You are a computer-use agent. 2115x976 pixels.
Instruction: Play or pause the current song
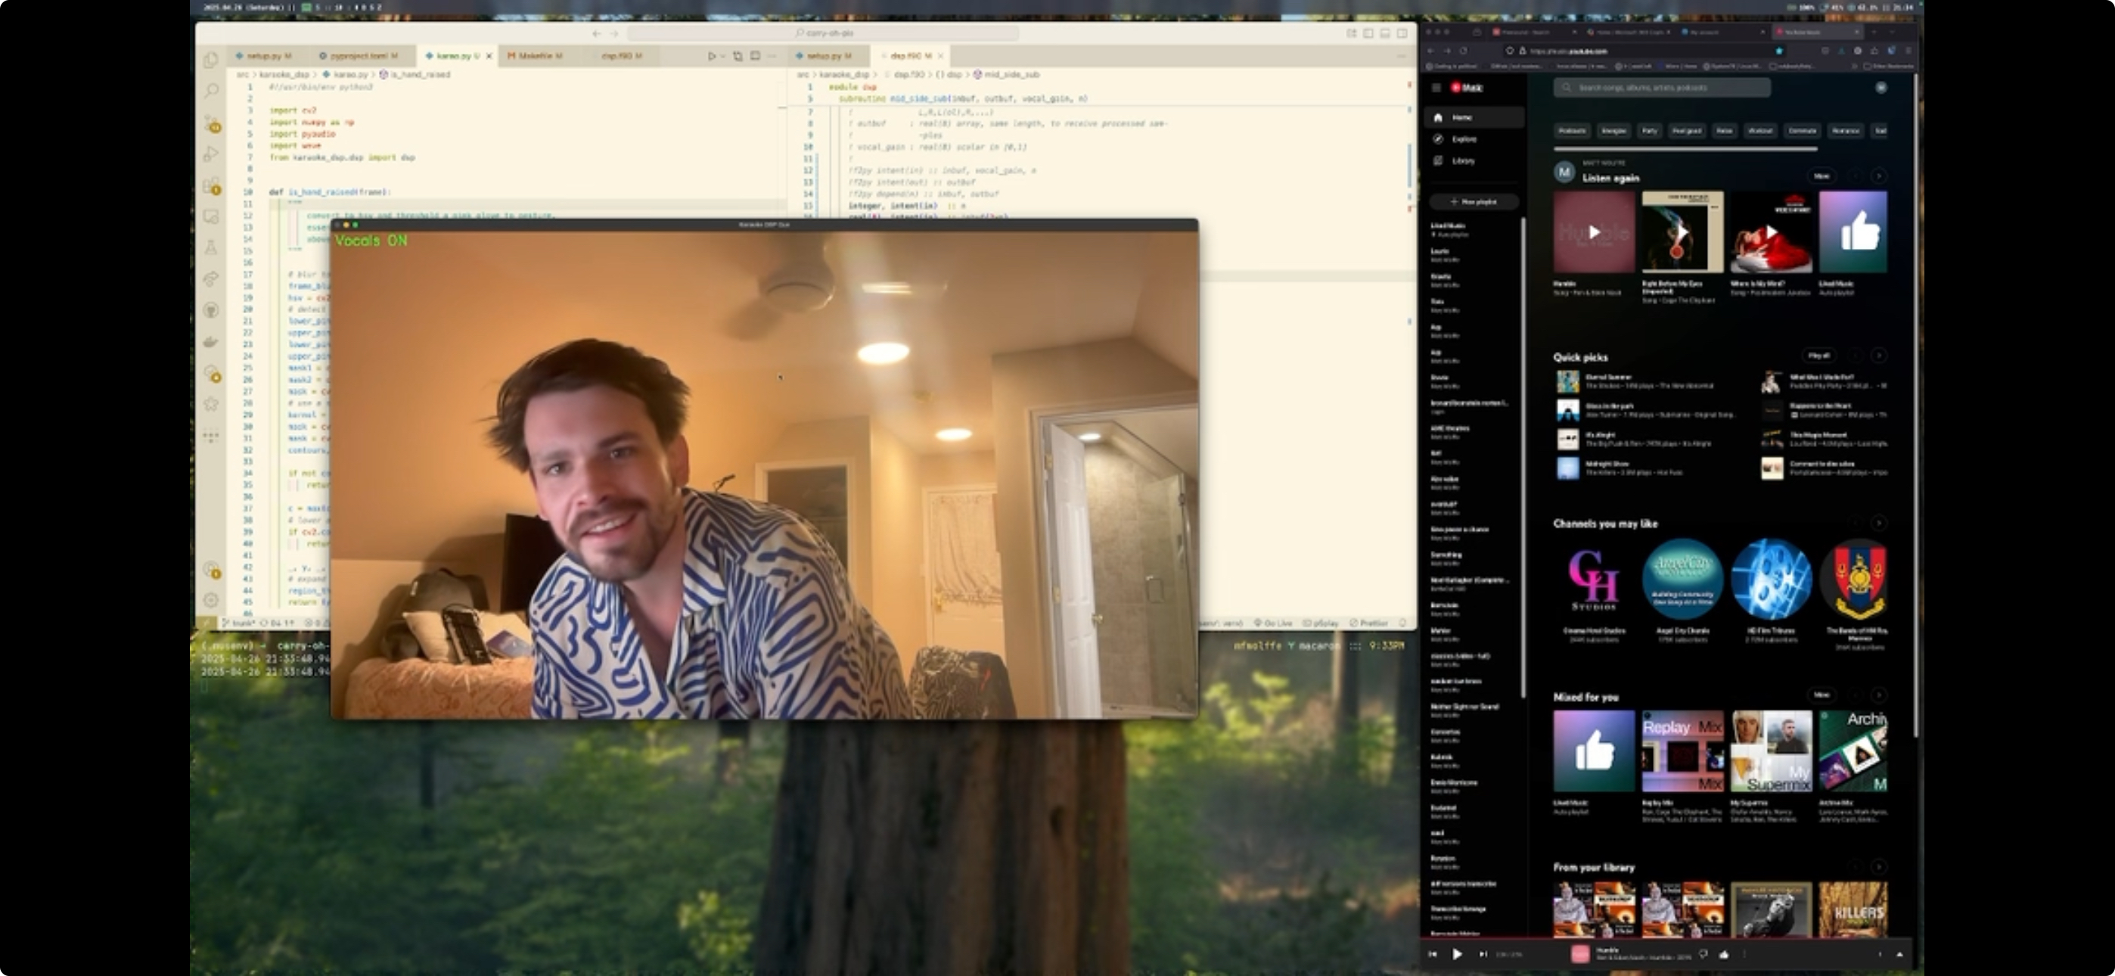coord(1458,954)
